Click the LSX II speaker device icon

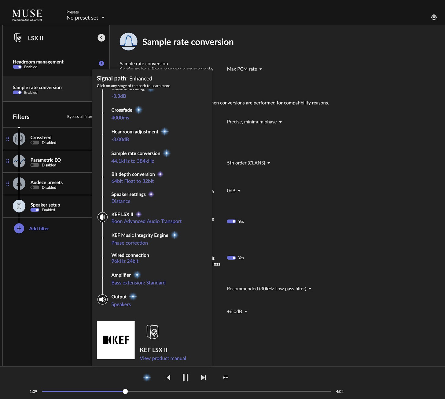coord(18,38)
